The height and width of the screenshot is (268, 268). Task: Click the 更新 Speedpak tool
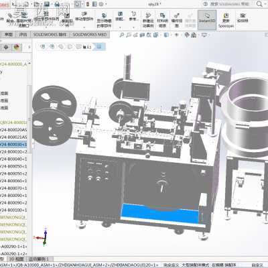[226, 20]
